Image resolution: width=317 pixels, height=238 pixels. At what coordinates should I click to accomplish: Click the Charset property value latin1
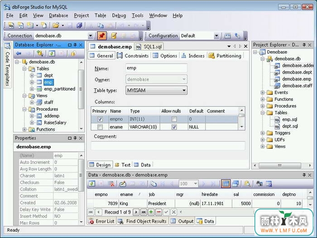[x=66, y=176]
